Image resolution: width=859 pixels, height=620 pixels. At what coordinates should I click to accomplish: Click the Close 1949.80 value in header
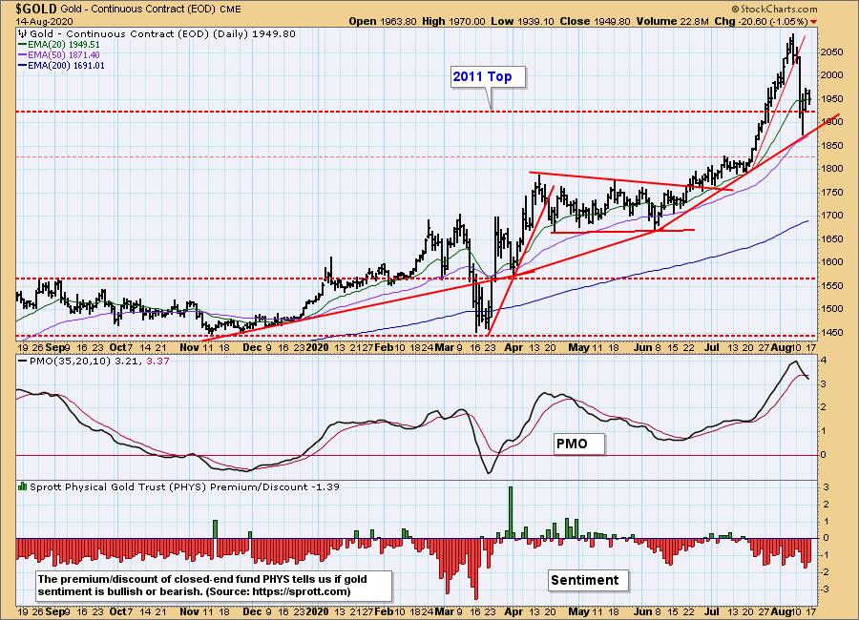click(596, 21)
